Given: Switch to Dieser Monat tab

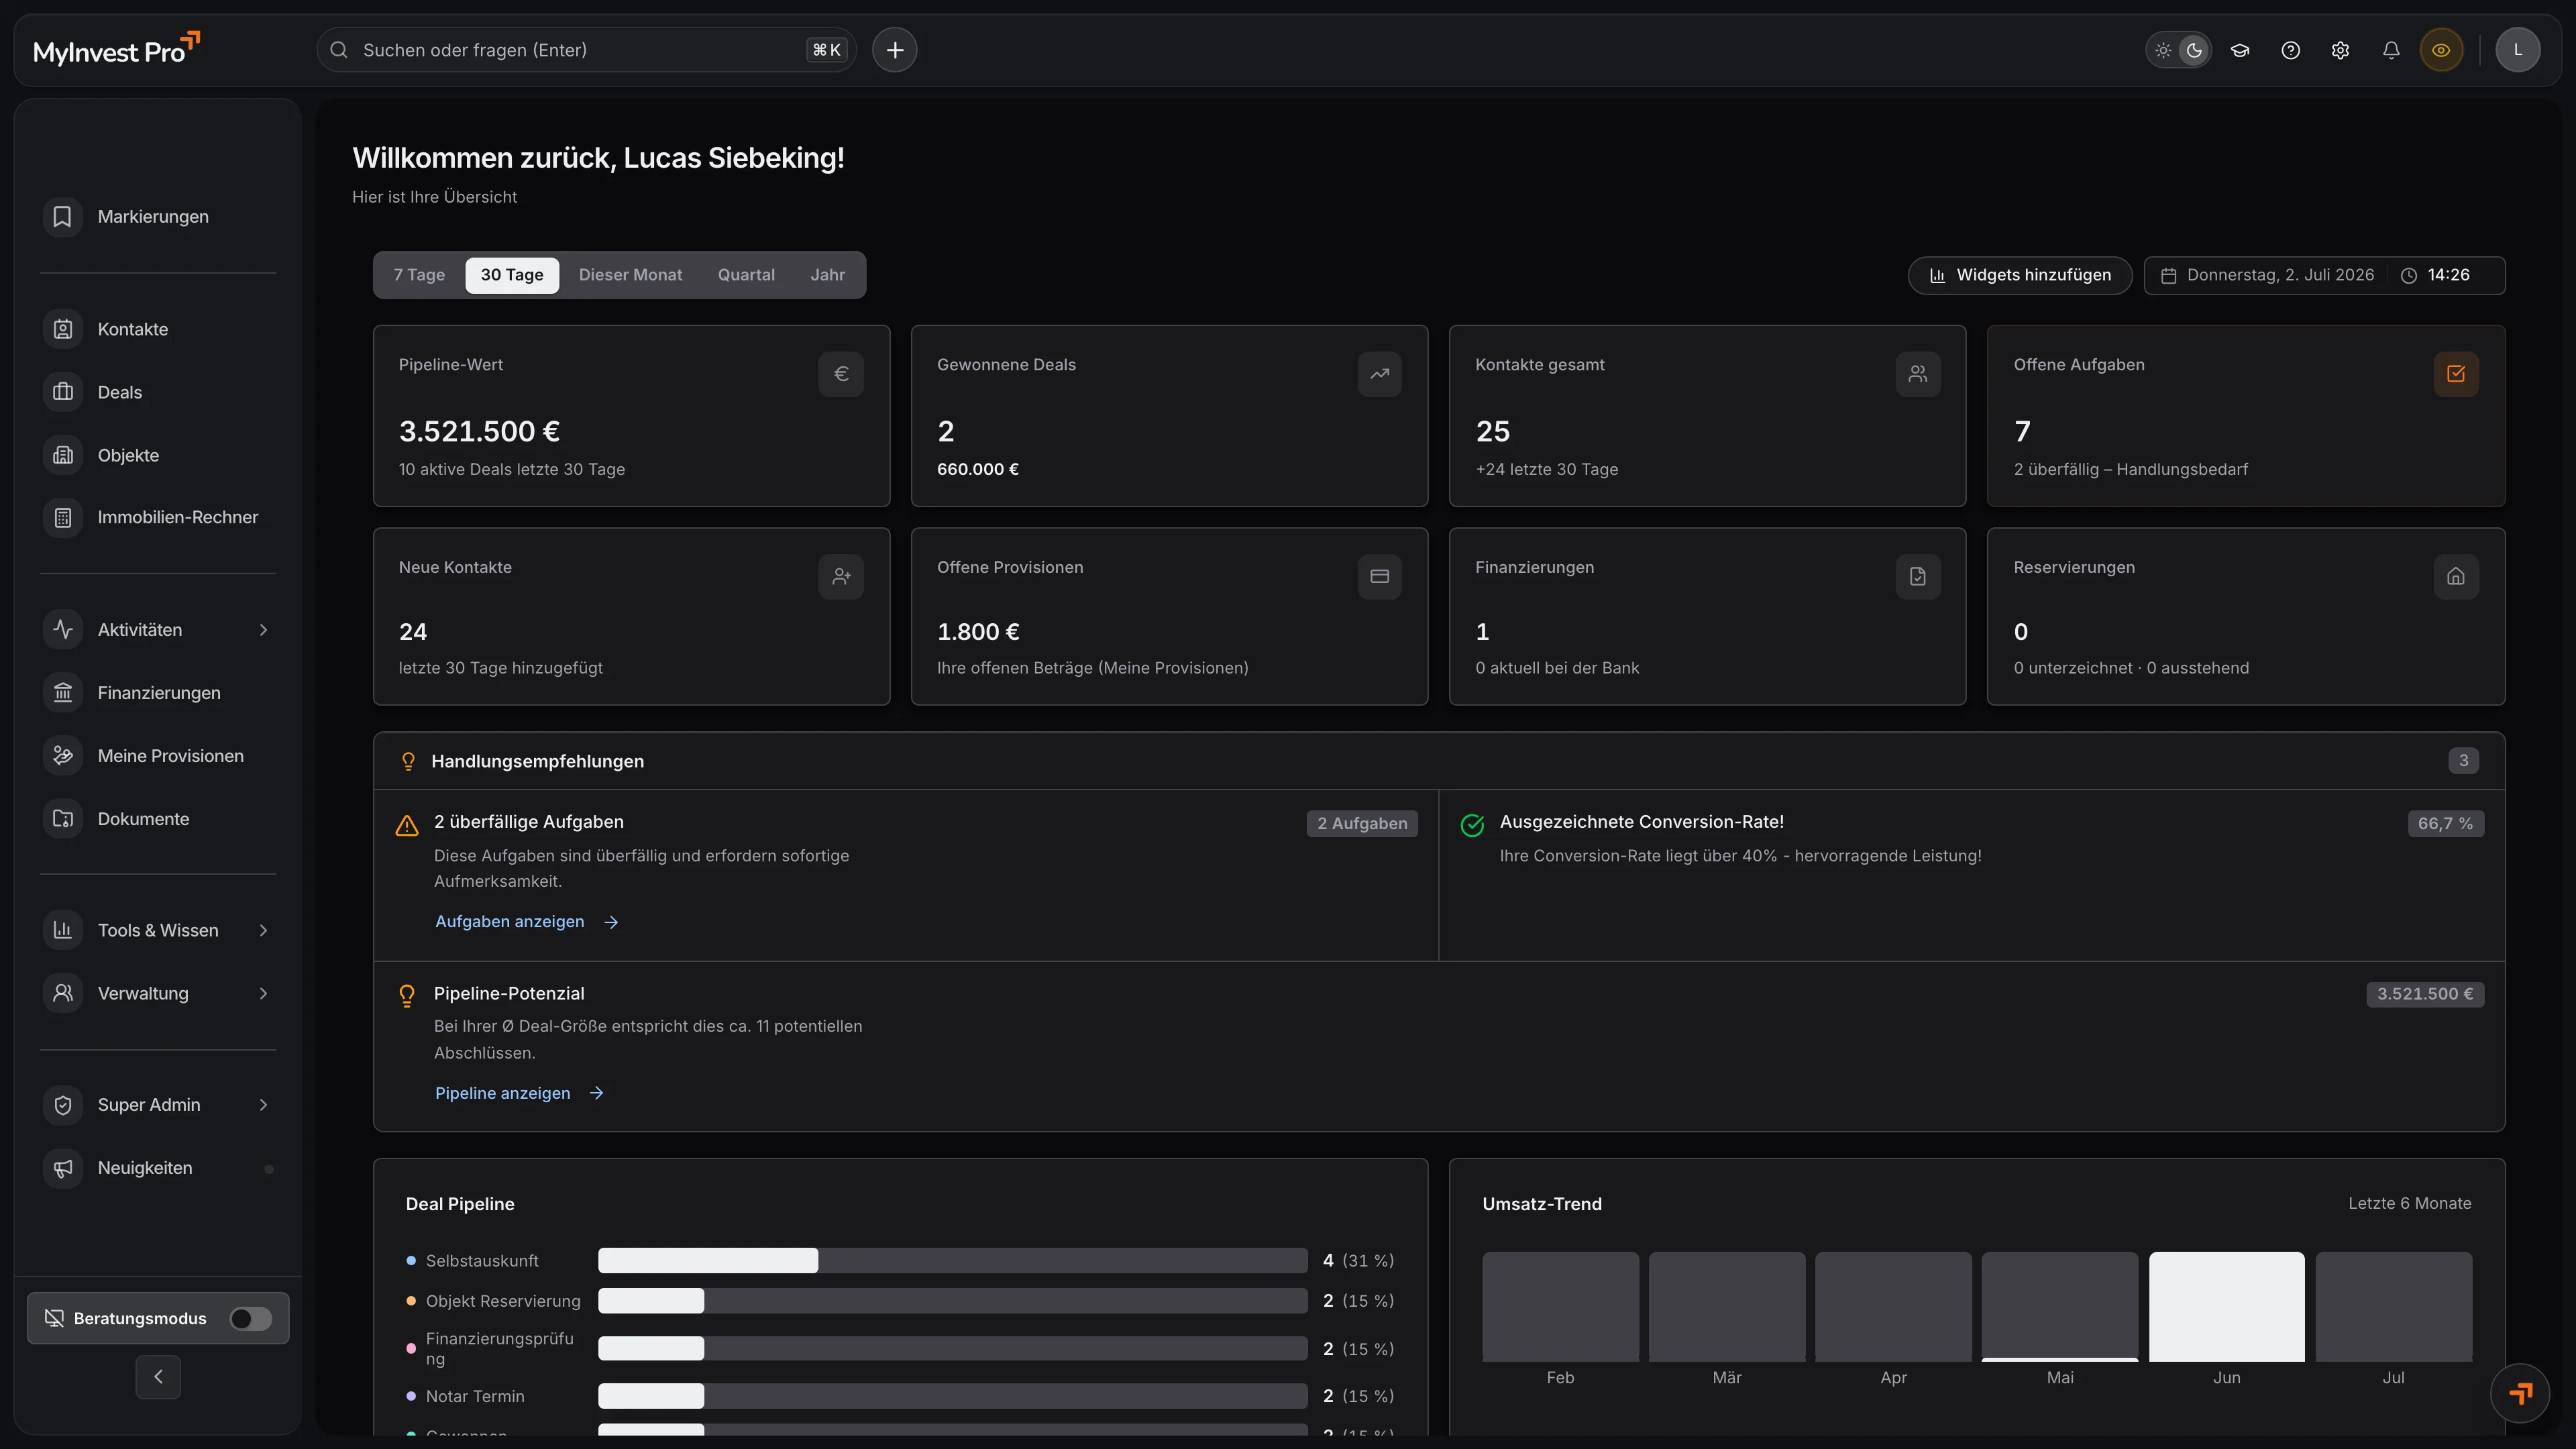Looking at the screenshot, I should (x=630, y=275).
